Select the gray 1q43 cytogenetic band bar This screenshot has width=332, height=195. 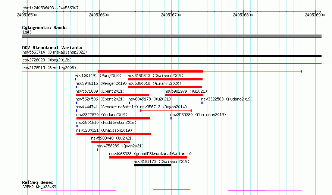coord(172,36)
